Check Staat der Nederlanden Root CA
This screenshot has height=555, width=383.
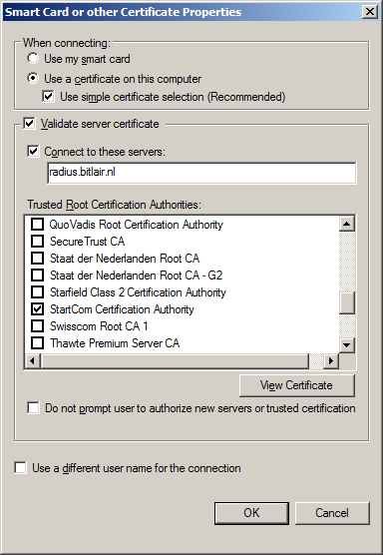point(37,258)
